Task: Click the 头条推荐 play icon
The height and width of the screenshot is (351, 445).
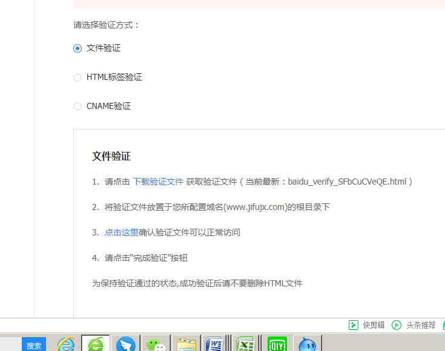Action: point(397,325)
